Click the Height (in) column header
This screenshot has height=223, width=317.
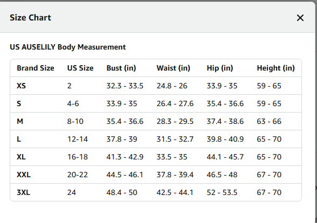pyautogui.click(x=276, y=68)
